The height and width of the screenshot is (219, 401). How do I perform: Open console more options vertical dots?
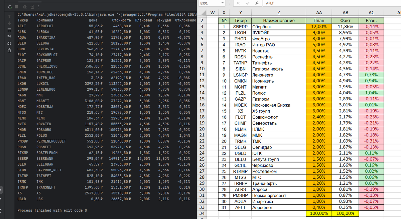tap(39, 7)
